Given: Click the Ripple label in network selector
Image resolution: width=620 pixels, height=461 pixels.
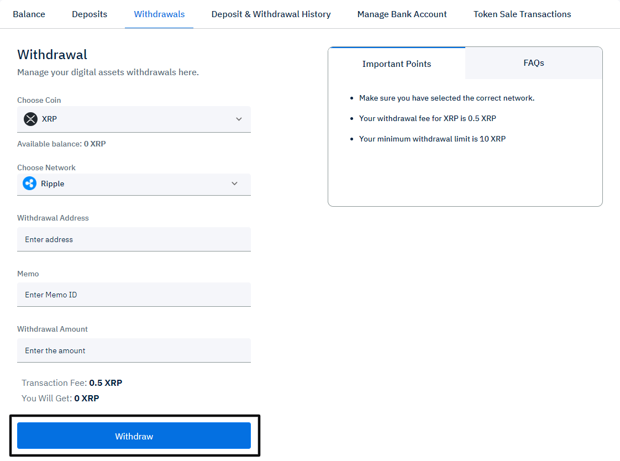Looking at the screenshot, I should tap(52, 184).
